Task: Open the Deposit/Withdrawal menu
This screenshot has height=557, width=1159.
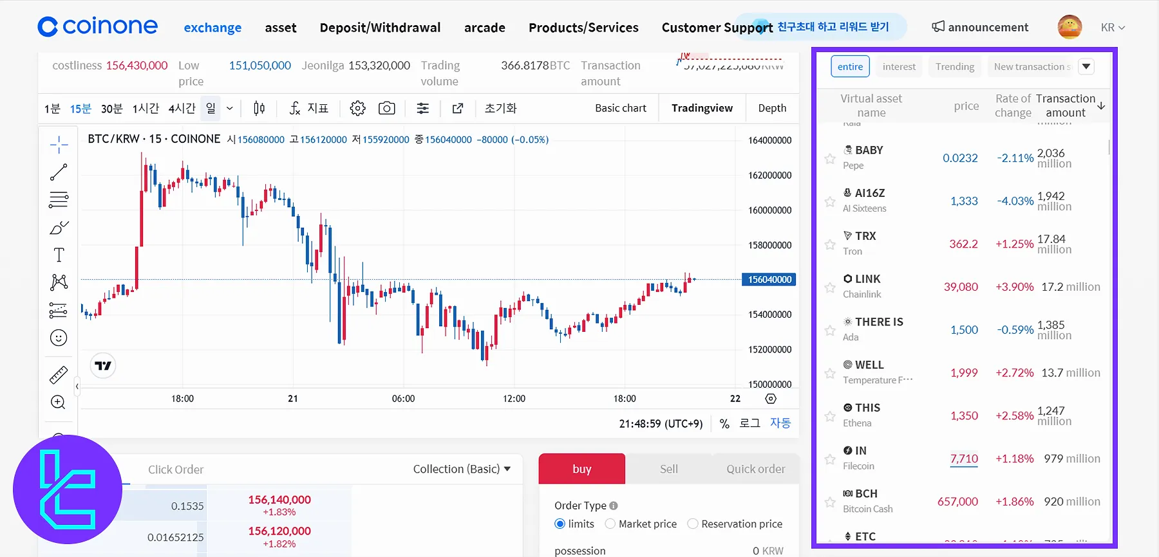Action: coord(380,27)
